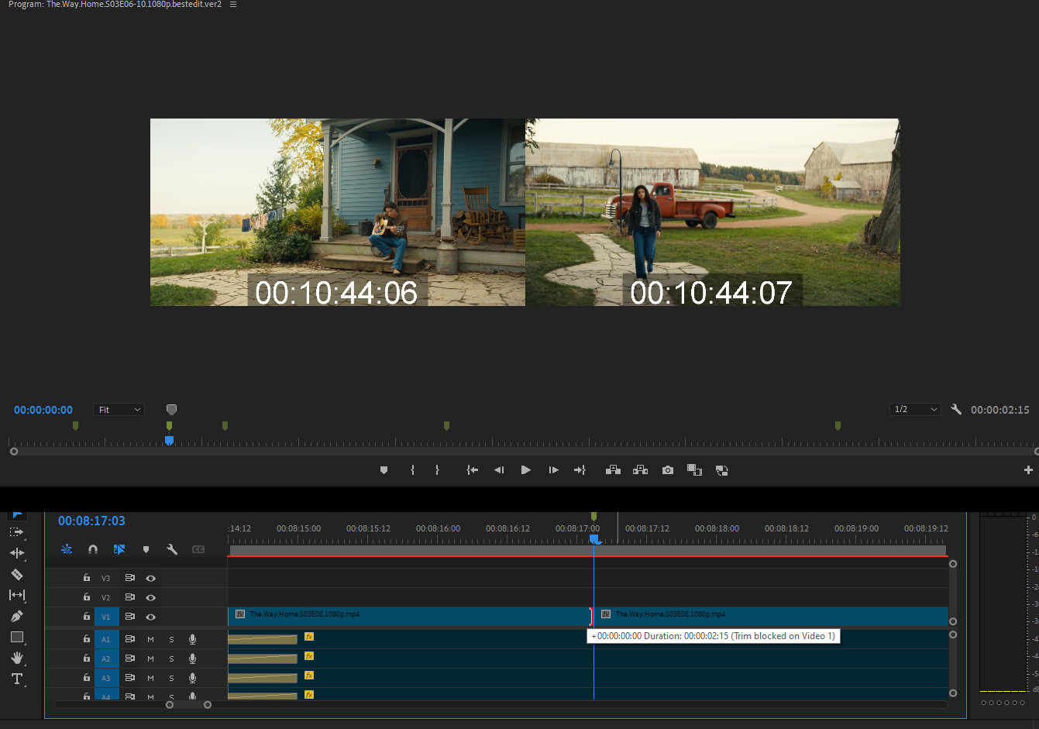This screenshot has width=1039, height=729.
Task: Select the Hand tool
Action: tap(17, 658)
